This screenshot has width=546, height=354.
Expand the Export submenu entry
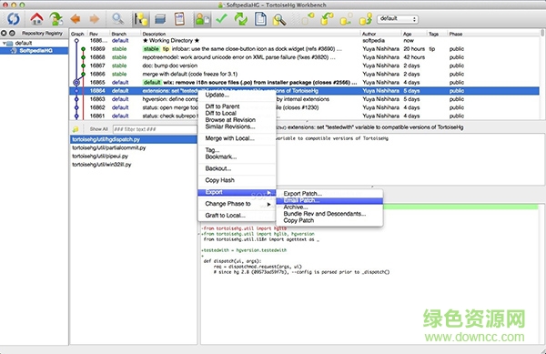237,192
